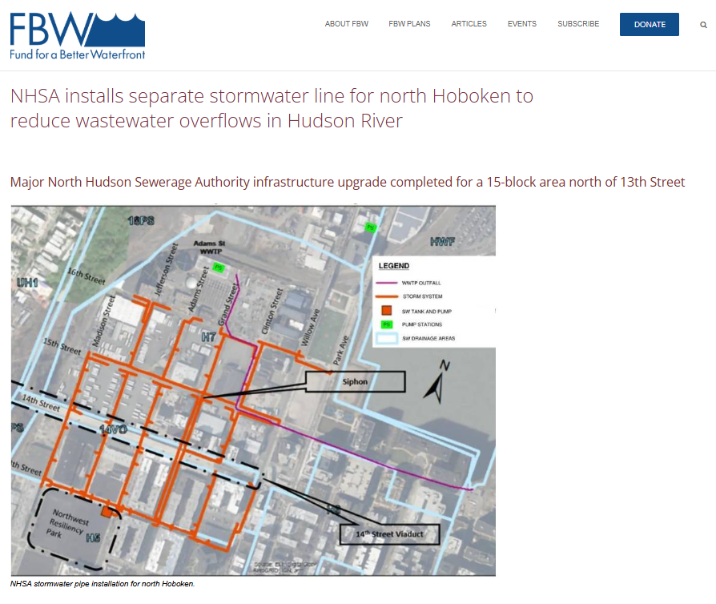Click the green Pump Stations legend swatch
Screen dimensions: 716x604
click(x=387, y=324)
